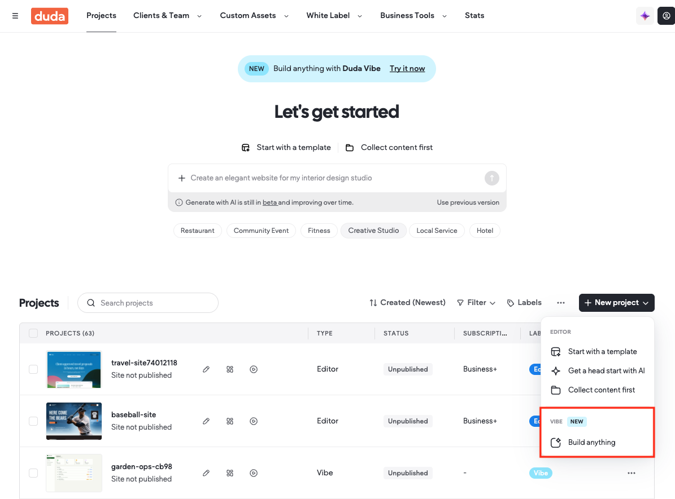
Task: Open the more options ellipsis above the table
Action: click(x=560, y=303)
